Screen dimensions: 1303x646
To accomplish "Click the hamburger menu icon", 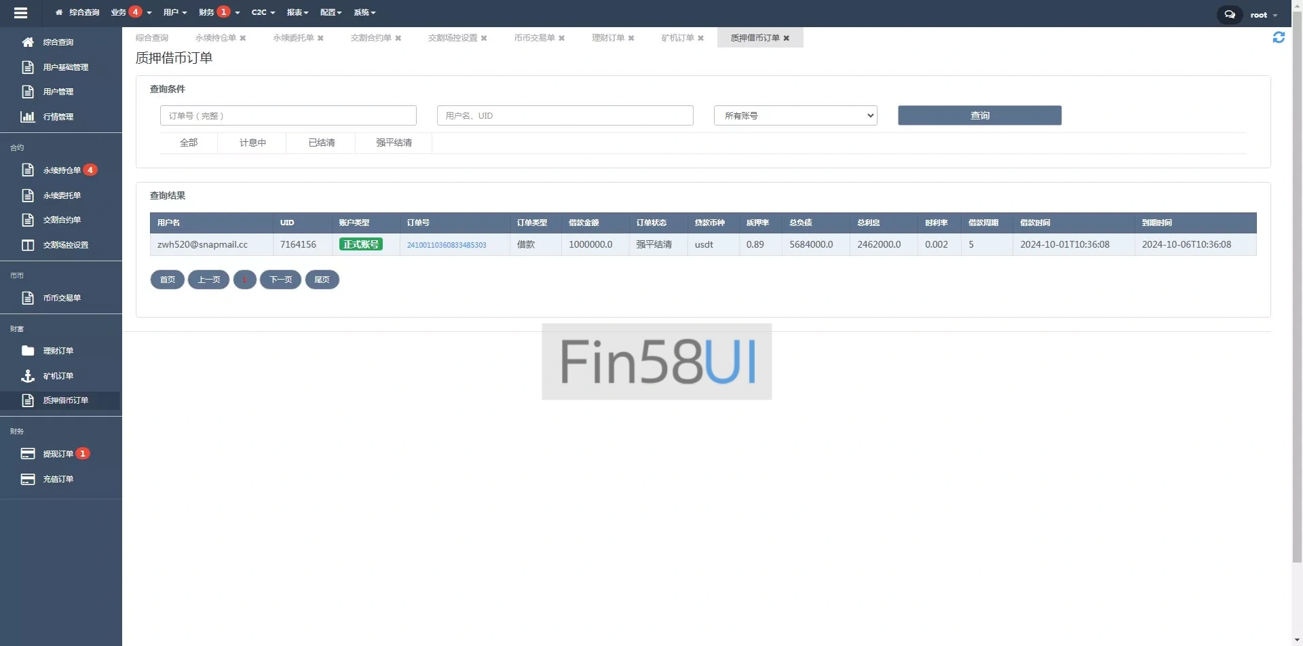I will click(x=20, y=13).
